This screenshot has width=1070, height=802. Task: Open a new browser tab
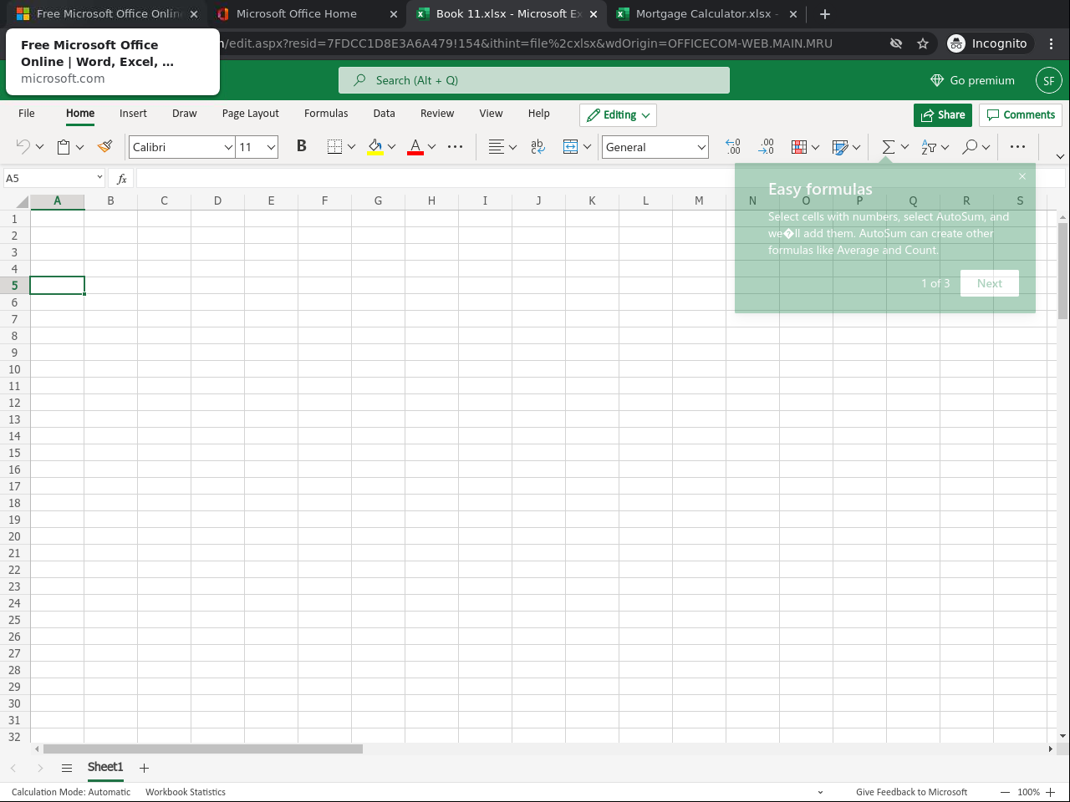coord(825,13)
